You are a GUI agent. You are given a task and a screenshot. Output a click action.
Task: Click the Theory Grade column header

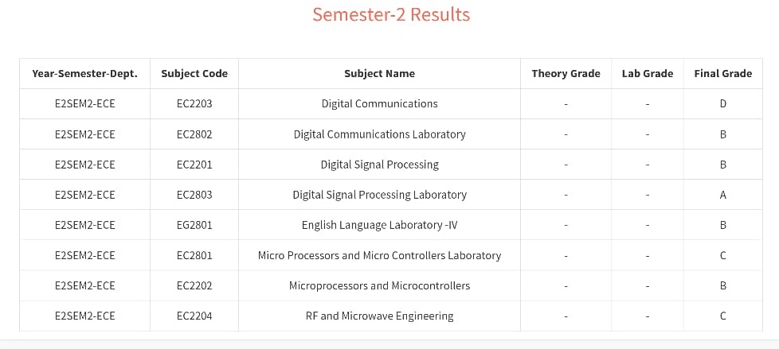[566, 74]
